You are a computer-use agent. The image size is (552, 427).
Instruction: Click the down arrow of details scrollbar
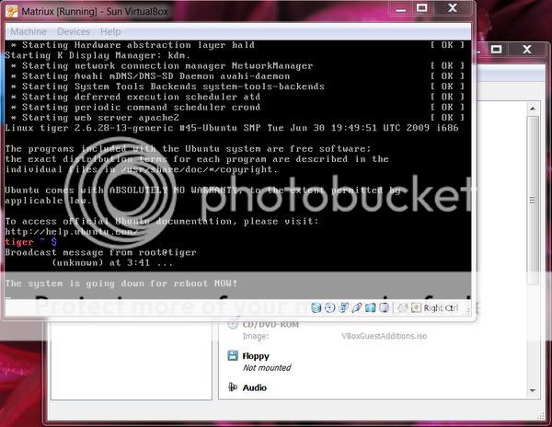pos(533,391)
